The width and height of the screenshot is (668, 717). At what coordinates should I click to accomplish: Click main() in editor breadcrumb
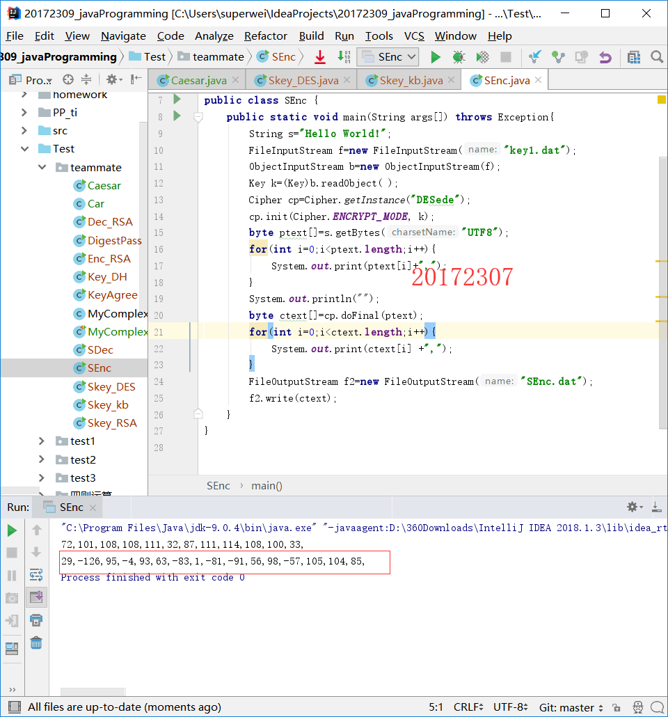point(267,486)
